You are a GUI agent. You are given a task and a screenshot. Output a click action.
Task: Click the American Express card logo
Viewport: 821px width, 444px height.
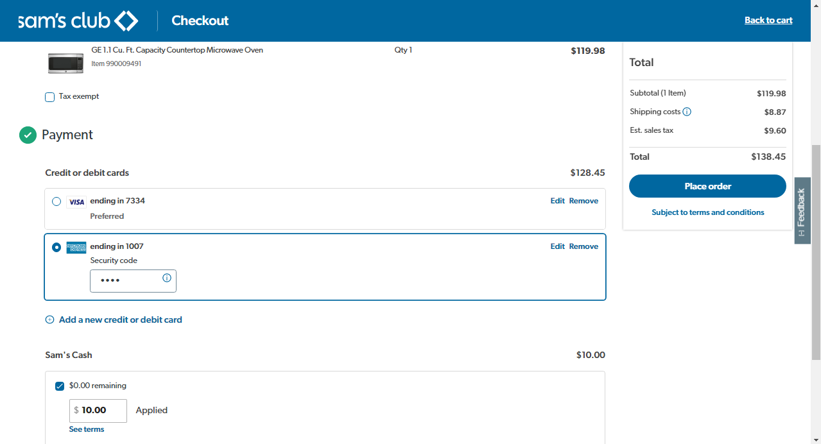coord(76,248)
